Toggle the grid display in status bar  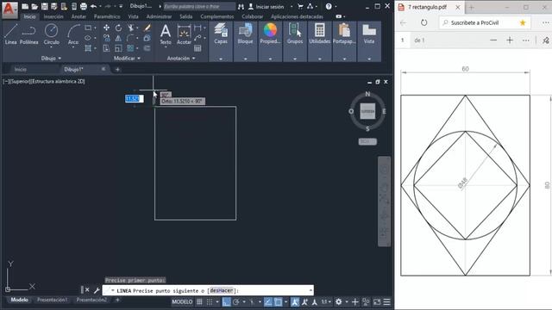[199, 302]
